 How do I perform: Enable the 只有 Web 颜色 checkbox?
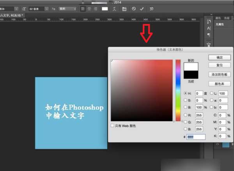click(x=112, y=126)
